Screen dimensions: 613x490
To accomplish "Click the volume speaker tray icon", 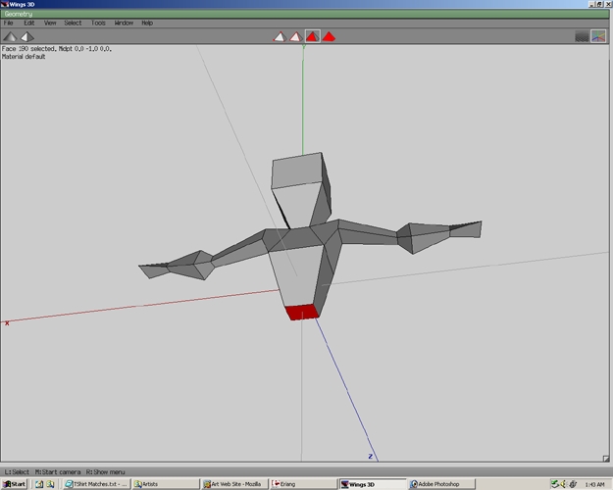I will pyautogui.click(x=564, y=484).
